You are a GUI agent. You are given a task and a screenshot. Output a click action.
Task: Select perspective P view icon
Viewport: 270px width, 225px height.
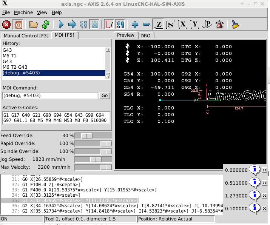pos(207,25)
